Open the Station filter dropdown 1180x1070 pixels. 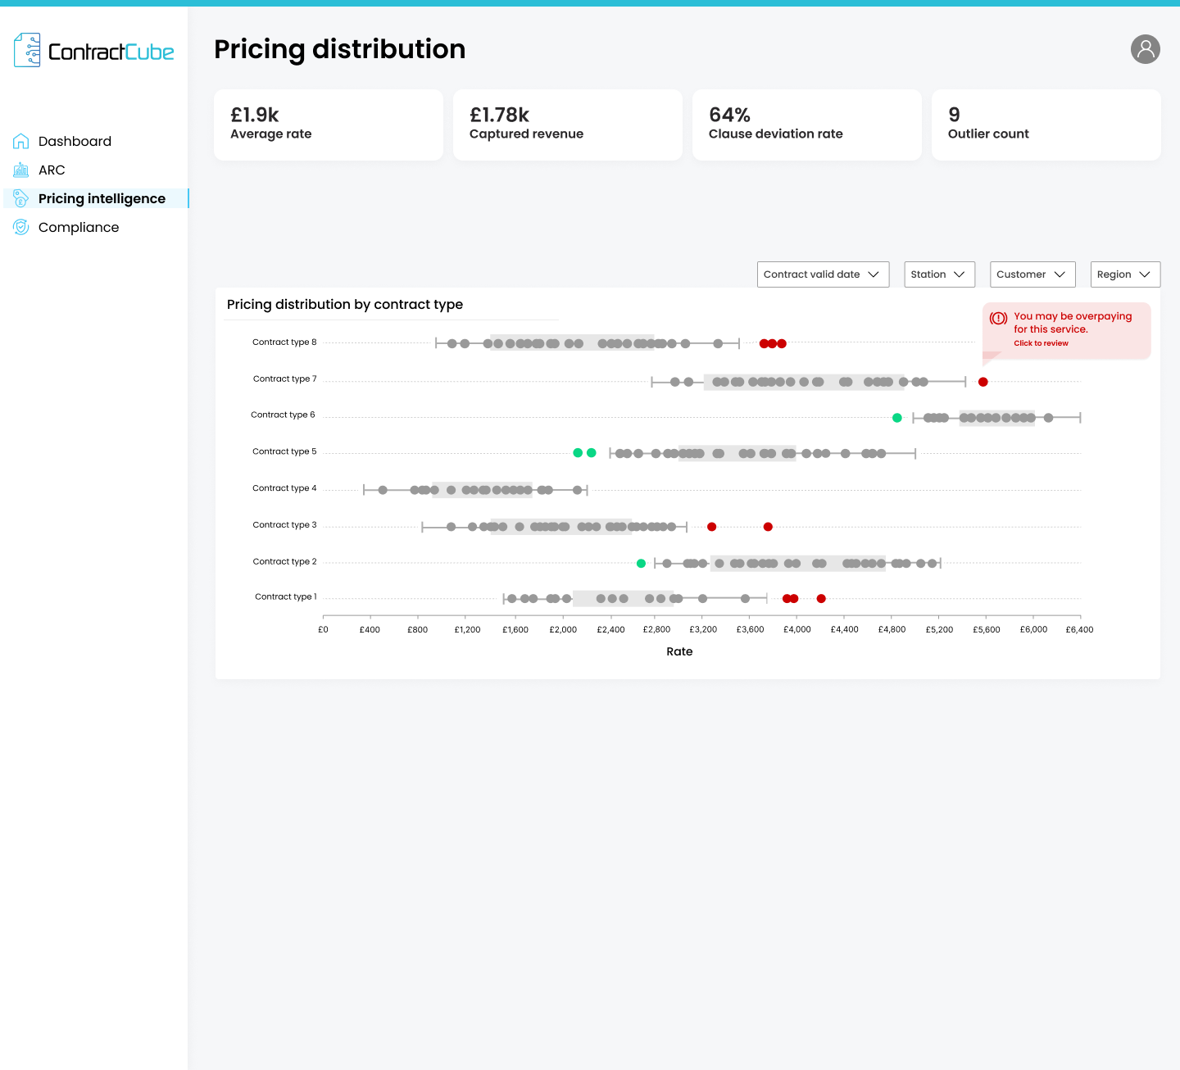[939, 274]
